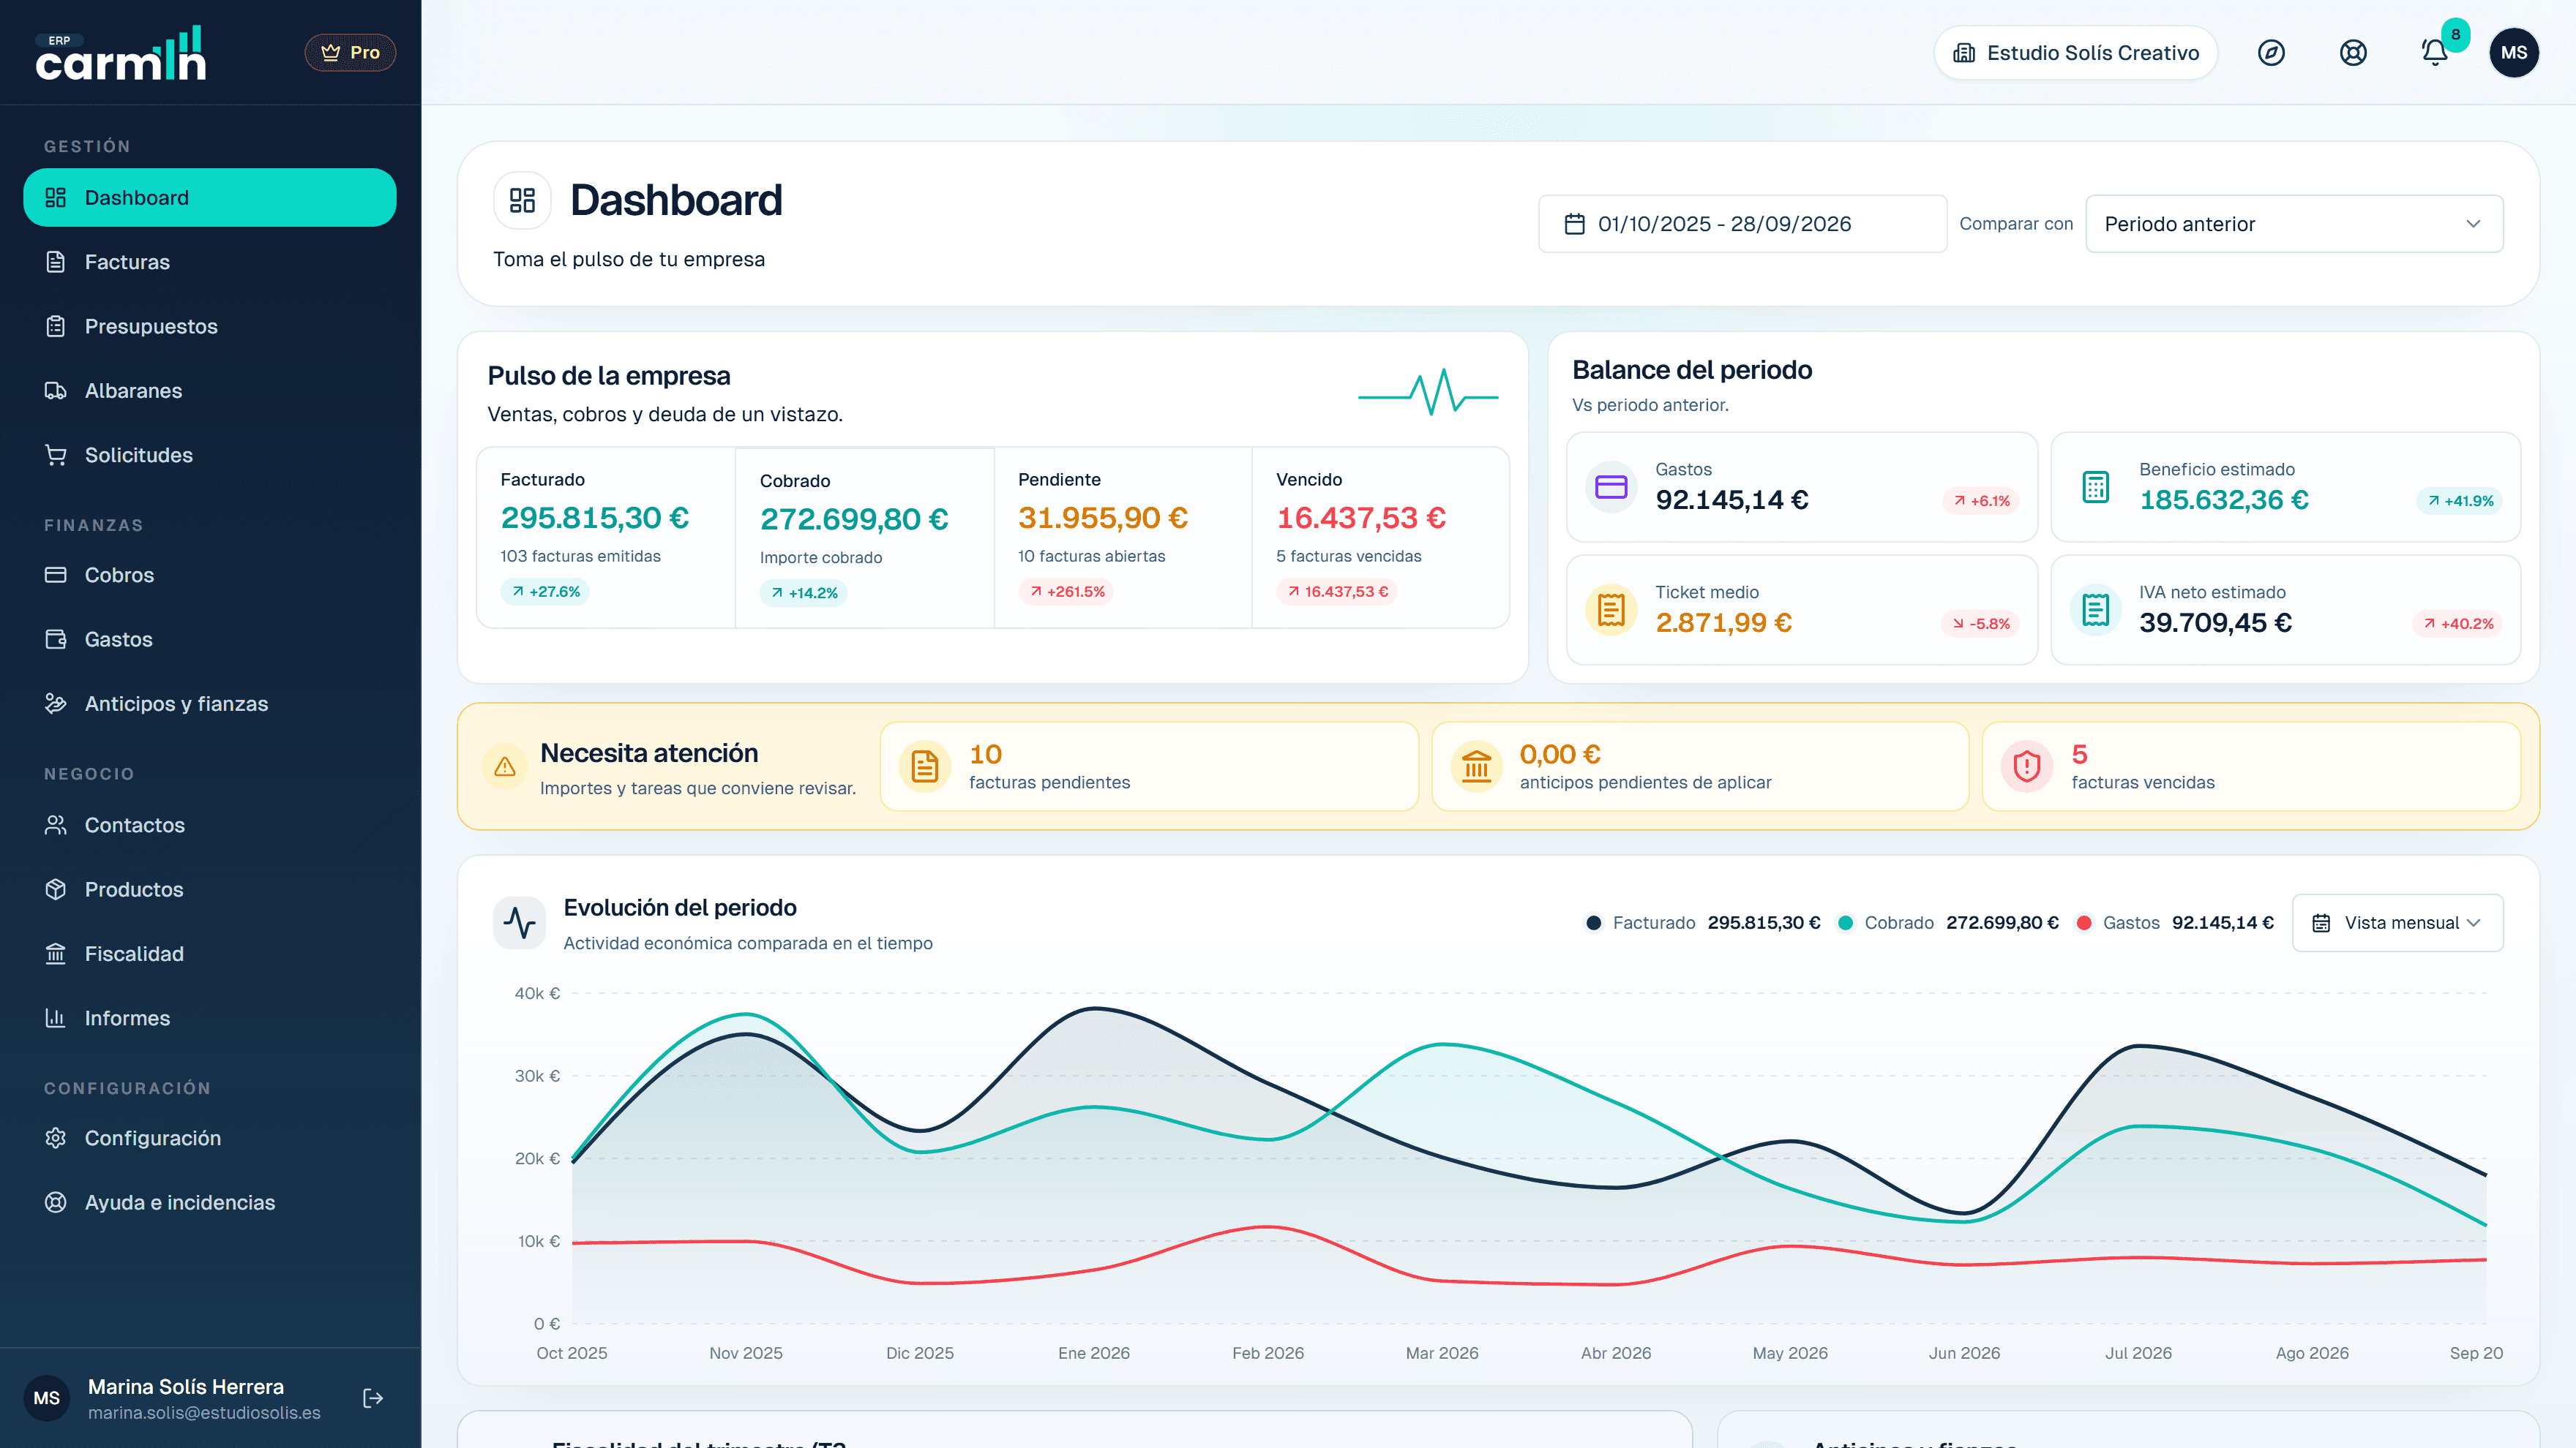Open the date range picker 01/10/2025 - 28/09/2026

click(1742, 224)
